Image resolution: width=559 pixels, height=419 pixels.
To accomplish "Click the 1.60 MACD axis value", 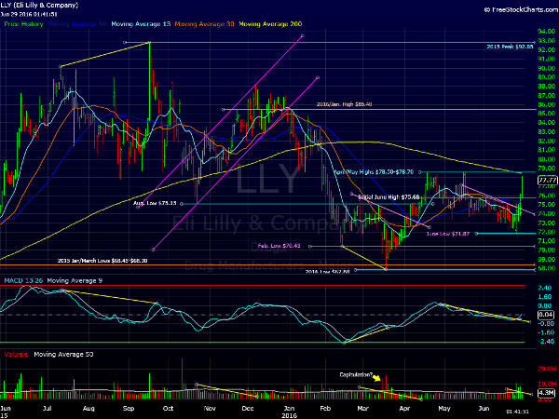I will pyautogui.click(x=544, y=296).
